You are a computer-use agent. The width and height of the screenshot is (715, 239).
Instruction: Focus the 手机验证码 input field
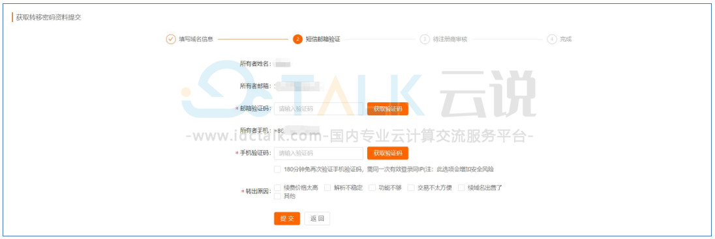[x=318, y=153]
